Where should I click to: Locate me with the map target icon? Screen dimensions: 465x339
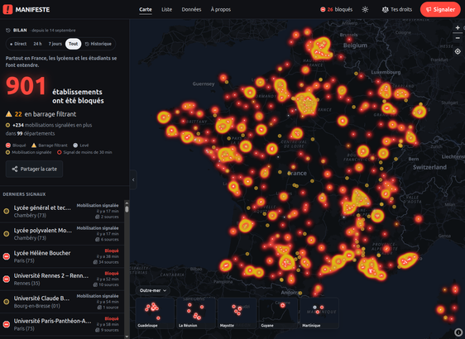[x=458, y=51]
